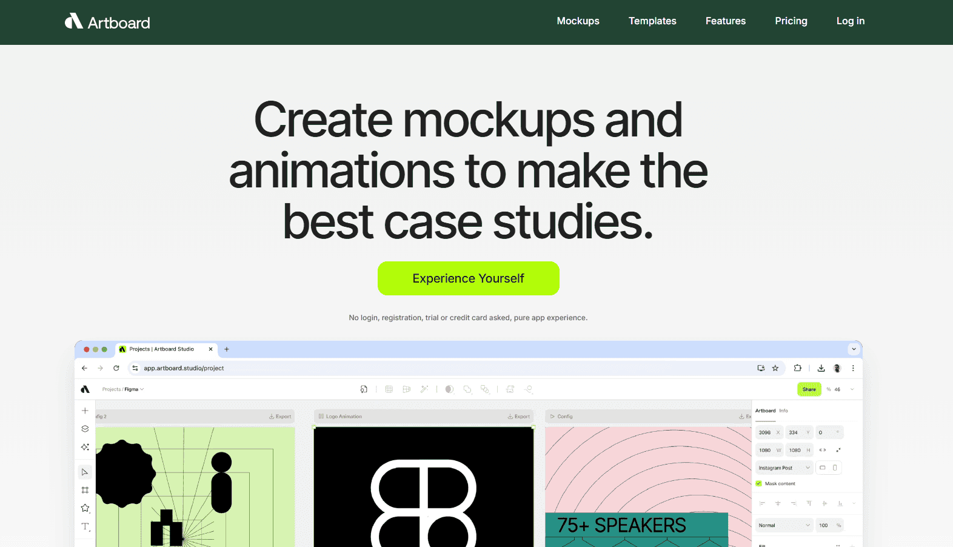Click the Artboard logo in the site header
This screenshot has width=953, height=547.
[107, 22]
